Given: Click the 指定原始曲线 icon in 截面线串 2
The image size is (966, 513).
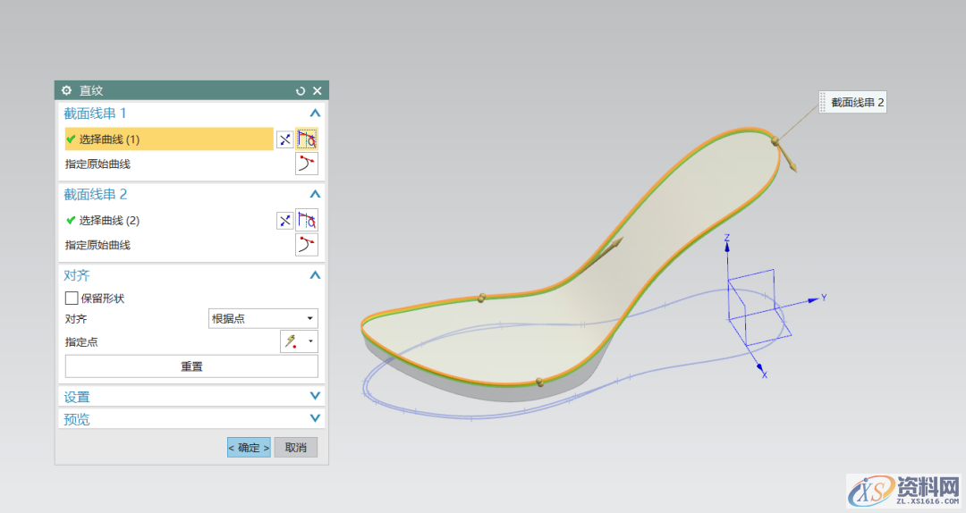Looking at the screenshot, I should tap(307, 245).
